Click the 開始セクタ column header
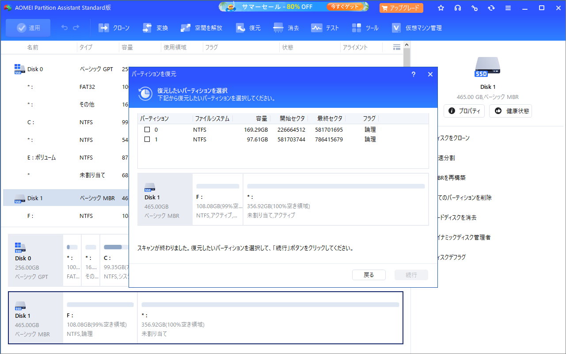This screenshot has height=354, width=566. 292,118
